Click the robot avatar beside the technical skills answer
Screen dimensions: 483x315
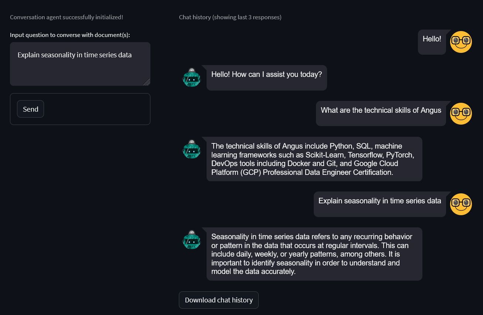coord(191,149)
